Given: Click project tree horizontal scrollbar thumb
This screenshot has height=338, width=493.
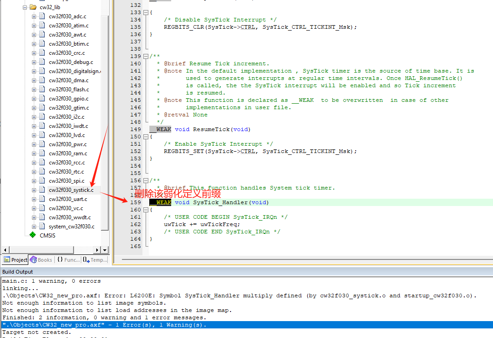Looking at the screenshot, I should (x=42, y=250).
